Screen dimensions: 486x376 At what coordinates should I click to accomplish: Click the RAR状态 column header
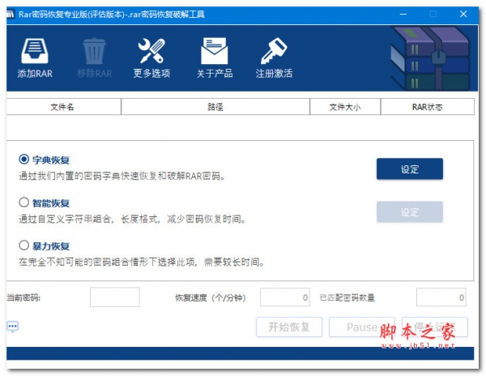tap(428, 107)
